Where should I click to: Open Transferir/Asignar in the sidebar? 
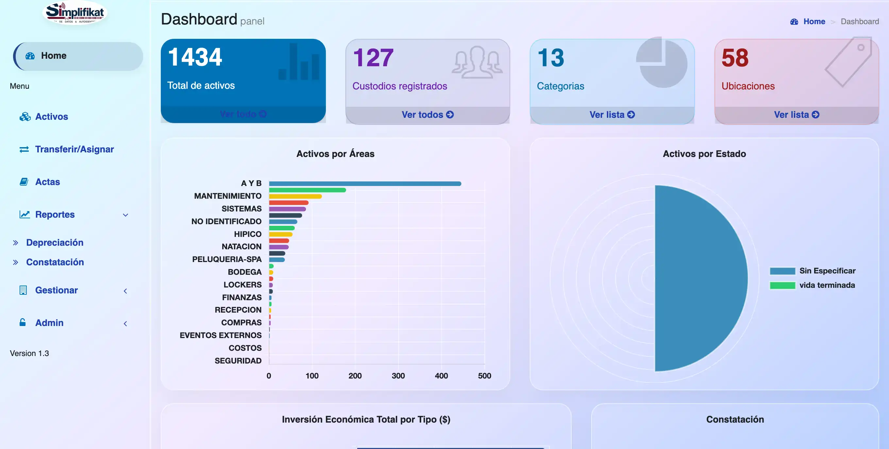[74, 149]
